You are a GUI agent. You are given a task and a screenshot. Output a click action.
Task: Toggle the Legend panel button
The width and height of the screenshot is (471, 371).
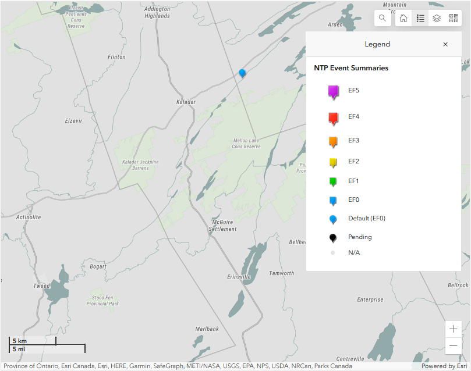tap(420, 18)
